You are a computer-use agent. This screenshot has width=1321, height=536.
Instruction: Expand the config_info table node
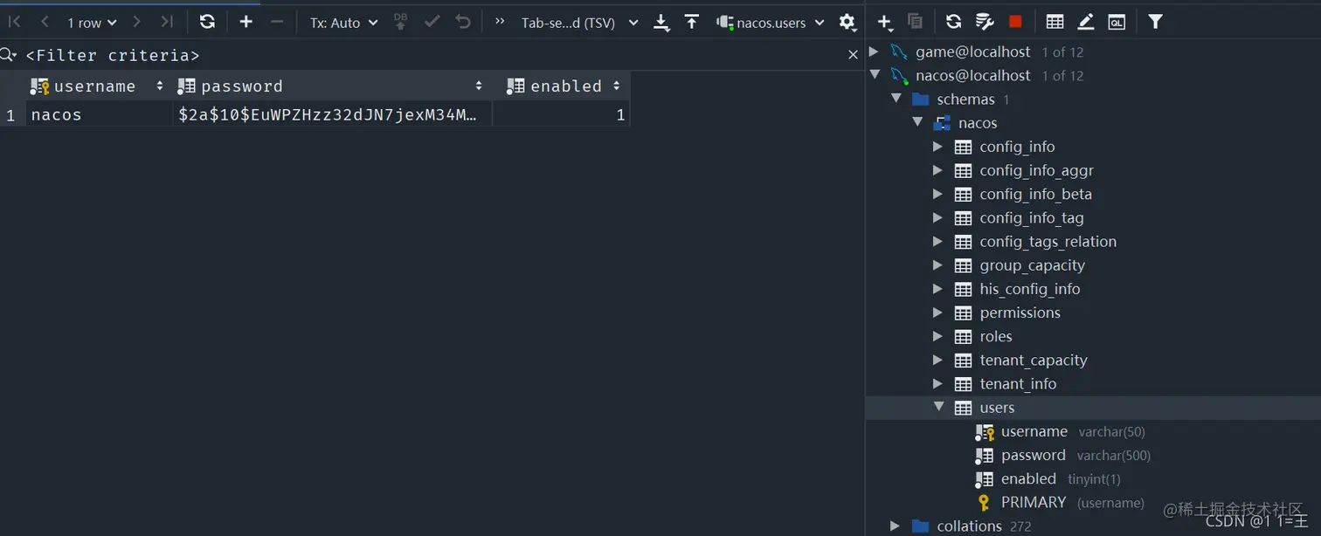pos(937,146)
